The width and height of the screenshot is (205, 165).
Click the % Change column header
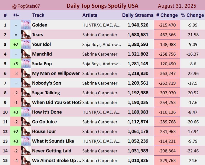tap(192, 15)
